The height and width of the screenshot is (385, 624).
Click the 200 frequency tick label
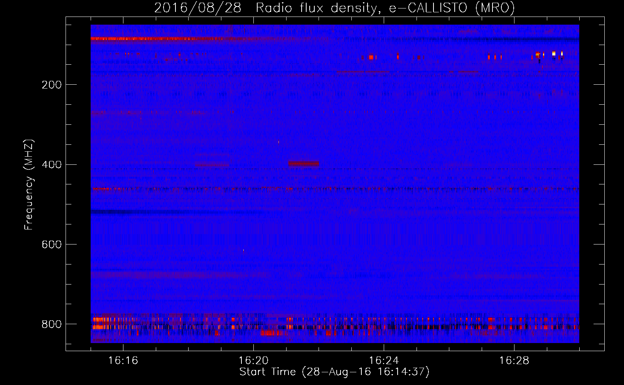pyautogui.click(x=51, y=85)
